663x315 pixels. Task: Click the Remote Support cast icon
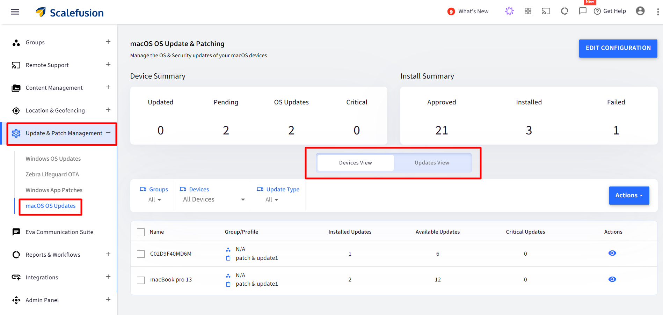click(16, 65)
